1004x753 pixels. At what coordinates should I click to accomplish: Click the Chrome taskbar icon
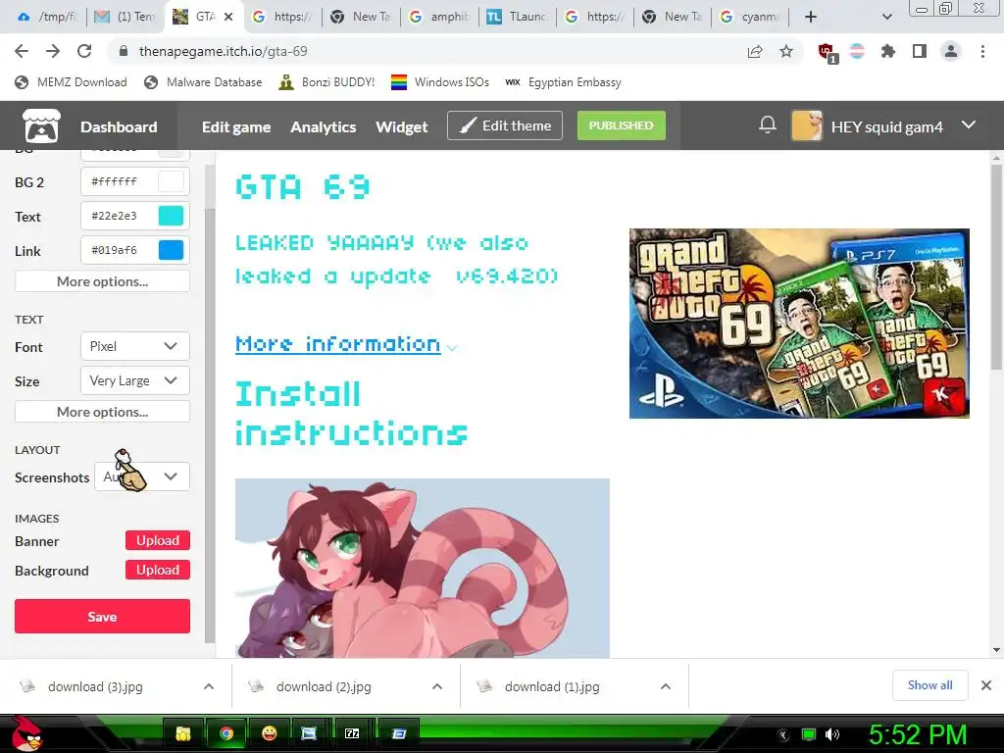[226, 733]
